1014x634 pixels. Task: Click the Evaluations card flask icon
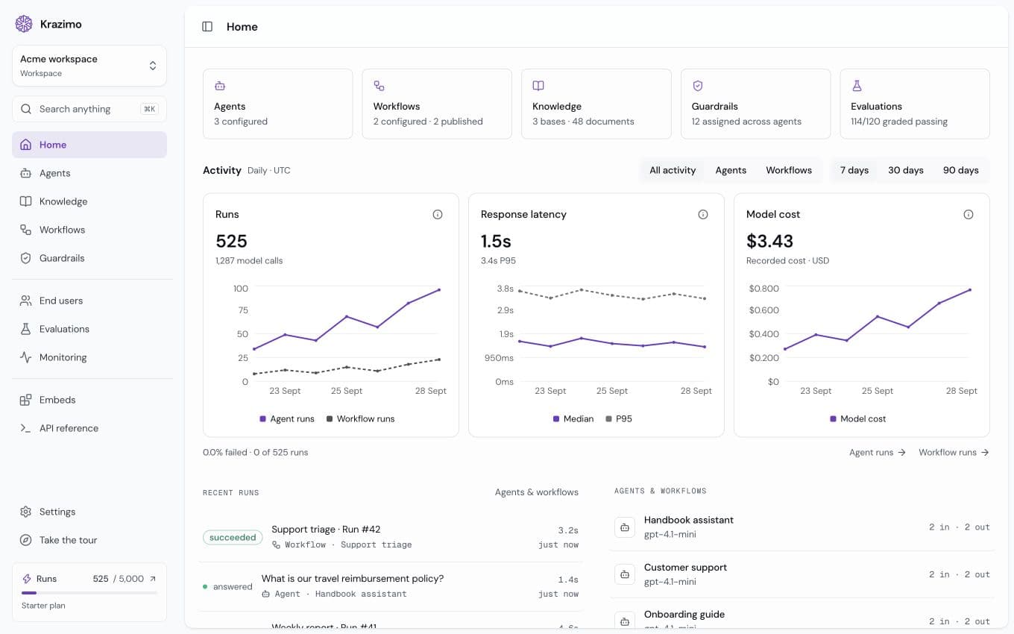(x=857, y=86)
